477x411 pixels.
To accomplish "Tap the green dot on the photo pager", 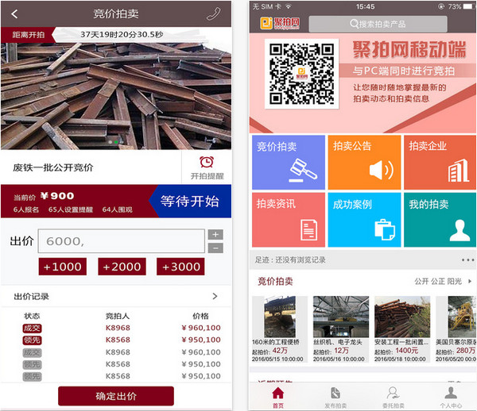I will [x=116, y=142].
